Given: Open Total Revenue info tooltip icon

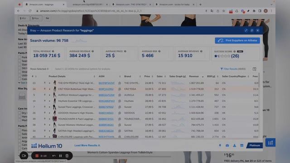Looking at the screenshot, I should 53,51.
